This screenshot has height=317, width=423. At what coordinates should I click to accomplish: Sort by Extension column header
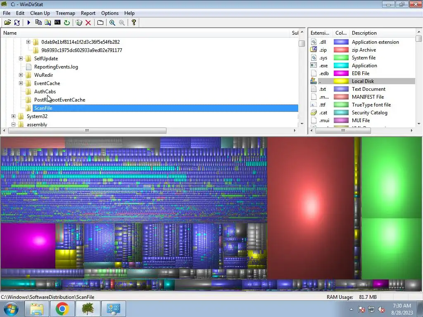click(320, 33)
